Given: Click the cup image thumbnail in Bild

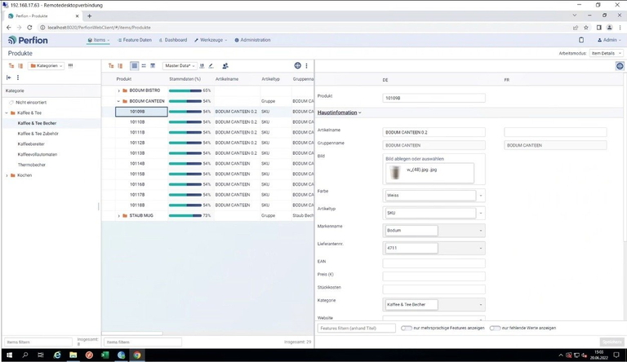Looking at the screenshot, I should (x=395, y=173).
